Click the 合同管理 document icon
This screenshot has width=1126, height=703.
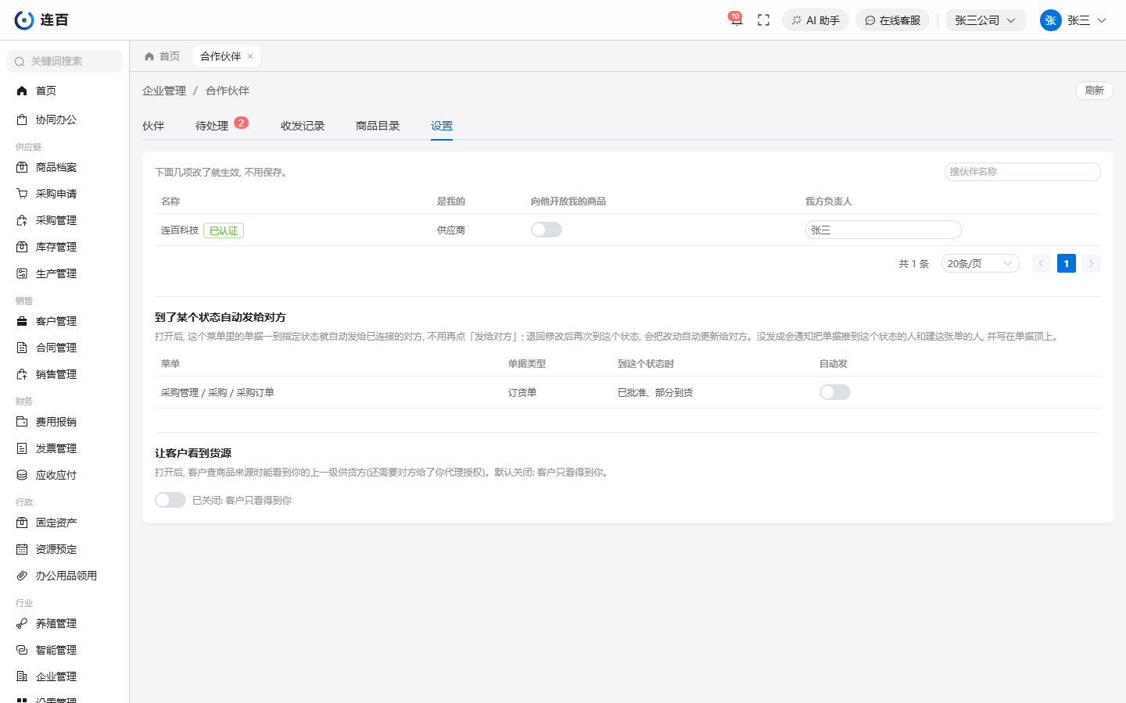pyautogui.click(x=22, y=348)
